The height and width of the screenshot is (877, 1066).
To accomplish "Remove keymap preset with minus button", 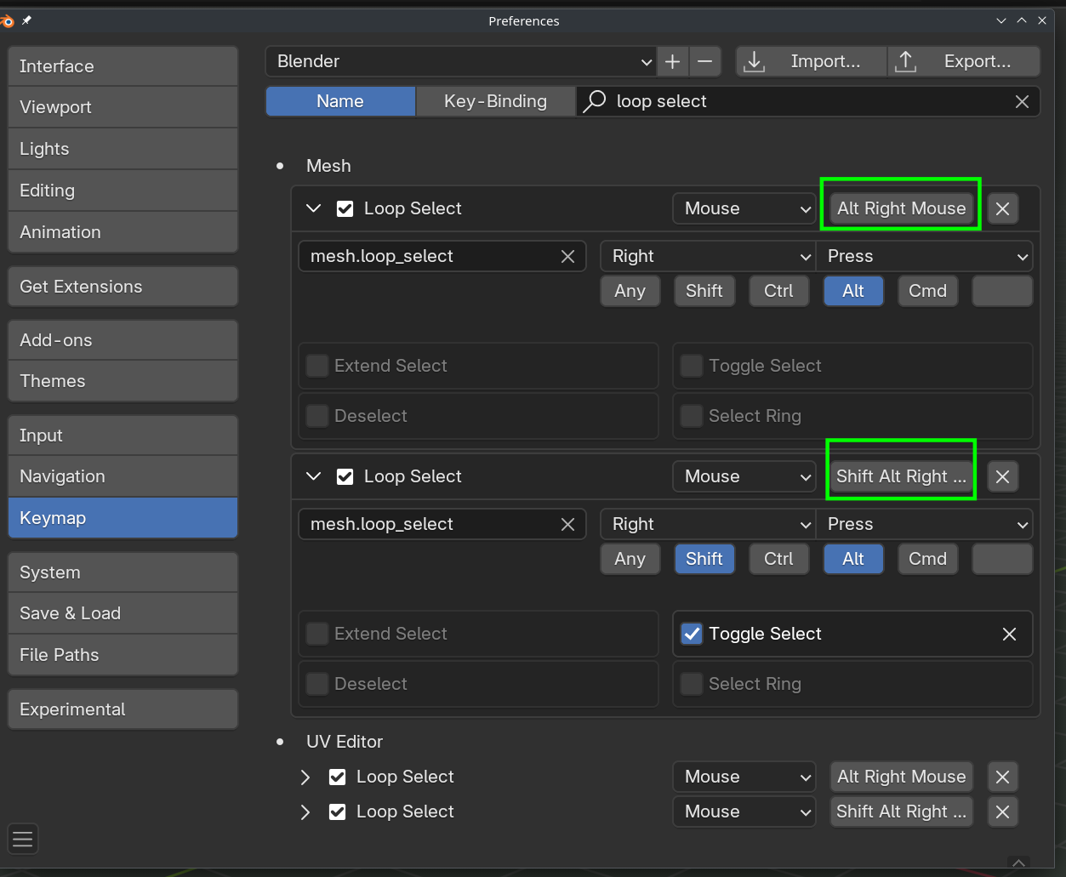I will (x=704, y=61).
